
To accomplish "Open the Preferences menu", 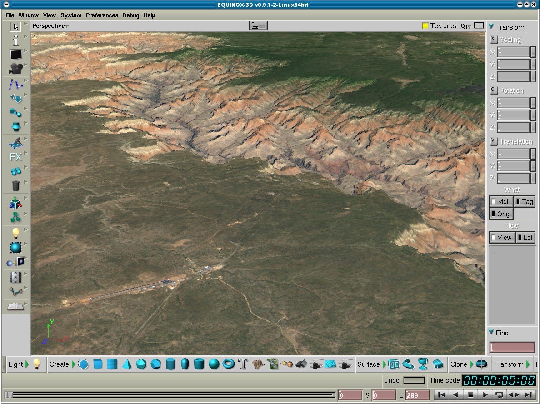I will coord(102,15).
